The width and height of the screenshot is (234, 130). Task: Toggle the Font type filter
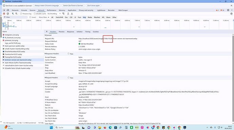click(79, 17)
